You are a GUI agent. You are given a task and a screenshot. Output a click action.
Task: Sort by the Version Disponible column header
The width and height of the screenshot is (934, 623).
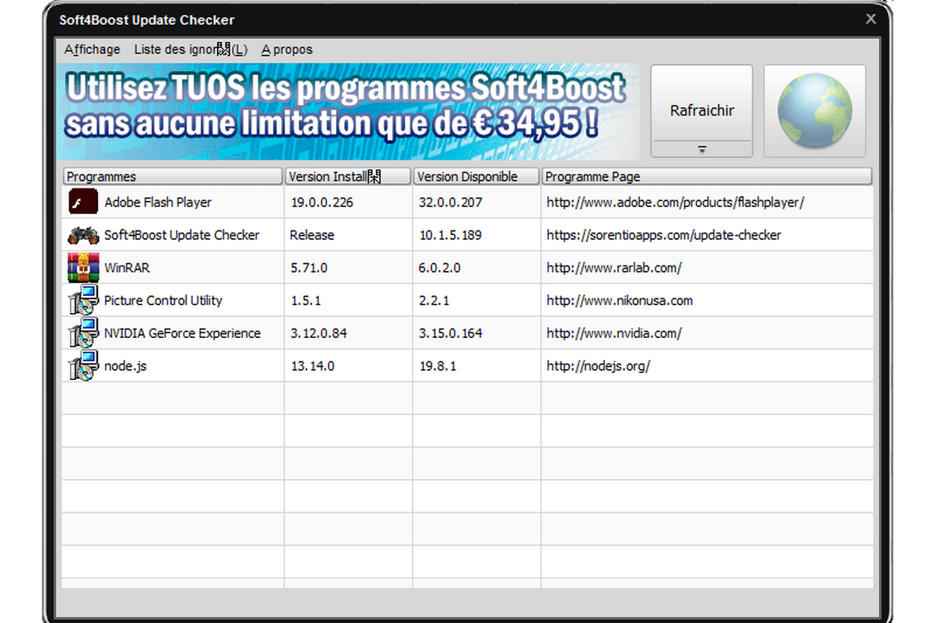click(x=476, y=177)
